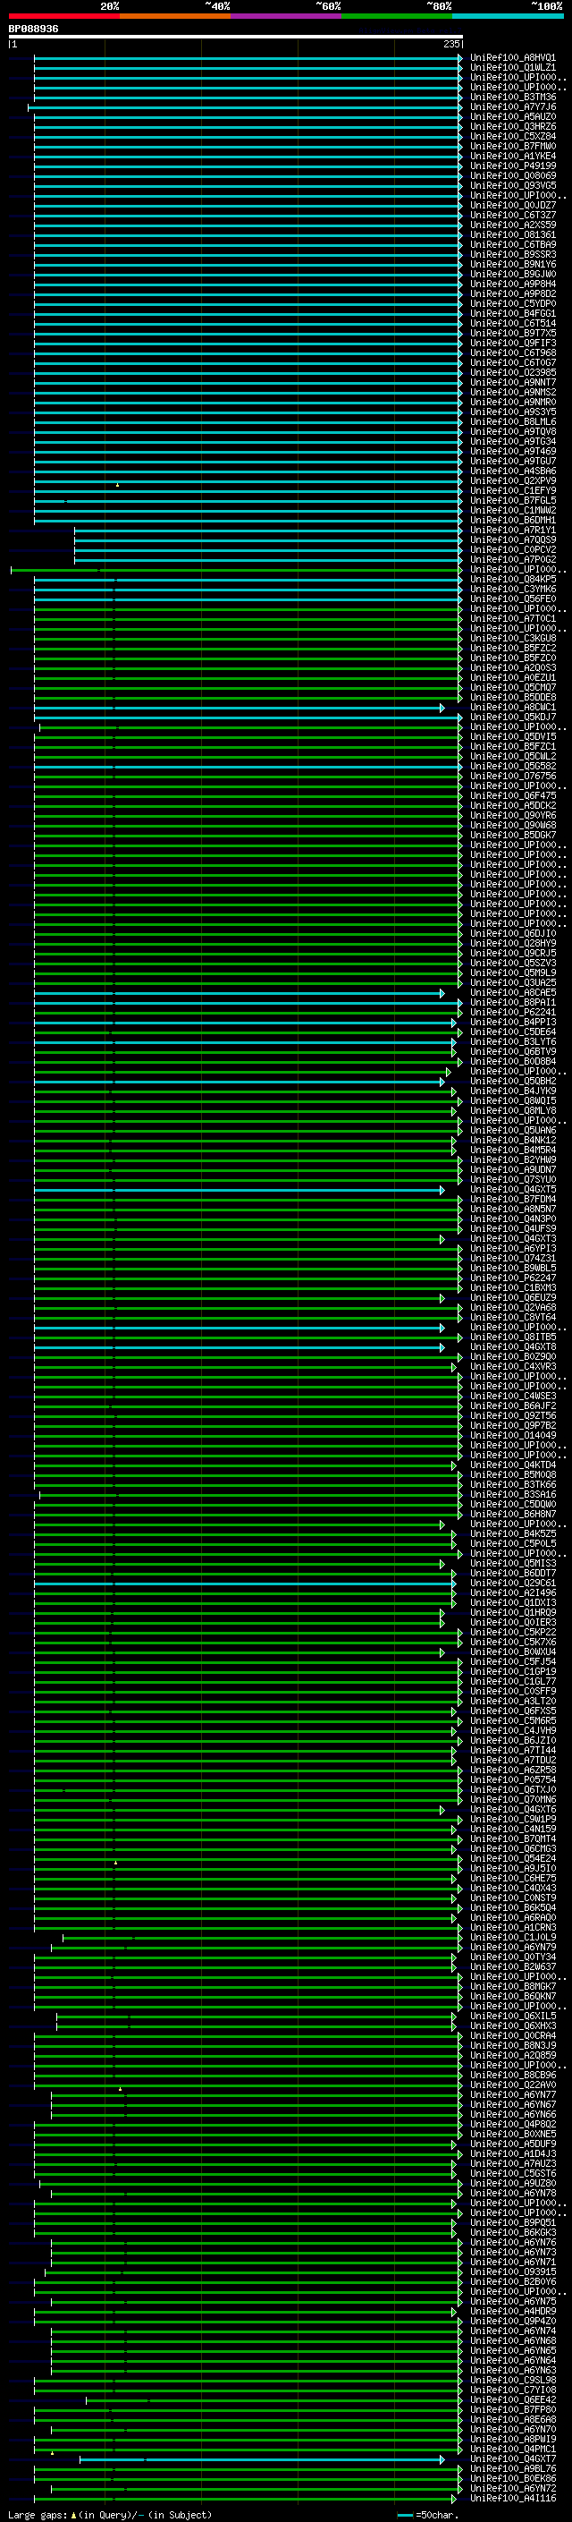Select hit UniRef100_A8N5N7

pos(513,1210)
